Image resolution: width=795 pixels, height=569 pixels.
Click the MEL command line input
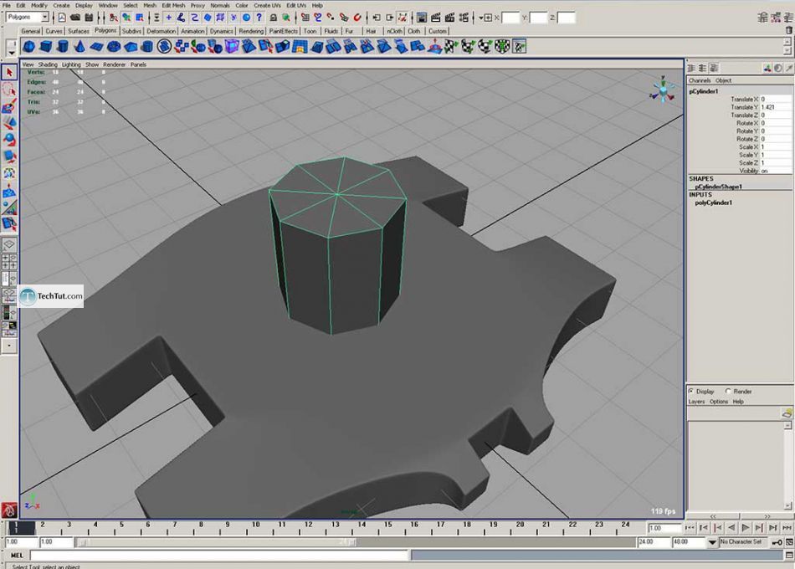[x=219, y=556]
